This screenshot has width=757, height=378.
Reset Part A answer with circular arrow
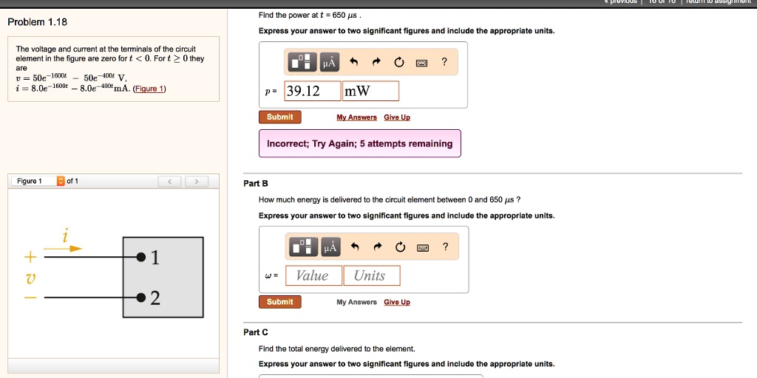pyautogui.click(x=398, y=62)
